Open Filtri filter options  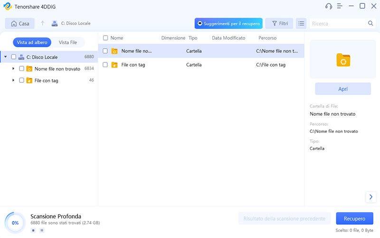coord(279,23)
